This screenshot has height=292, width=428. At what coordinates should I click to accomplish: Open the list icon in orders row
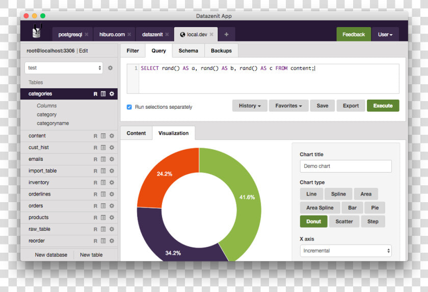point(103,206)
